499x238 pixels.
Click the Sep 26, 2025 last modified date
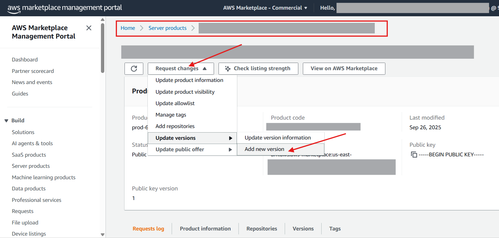click(425, 127)
